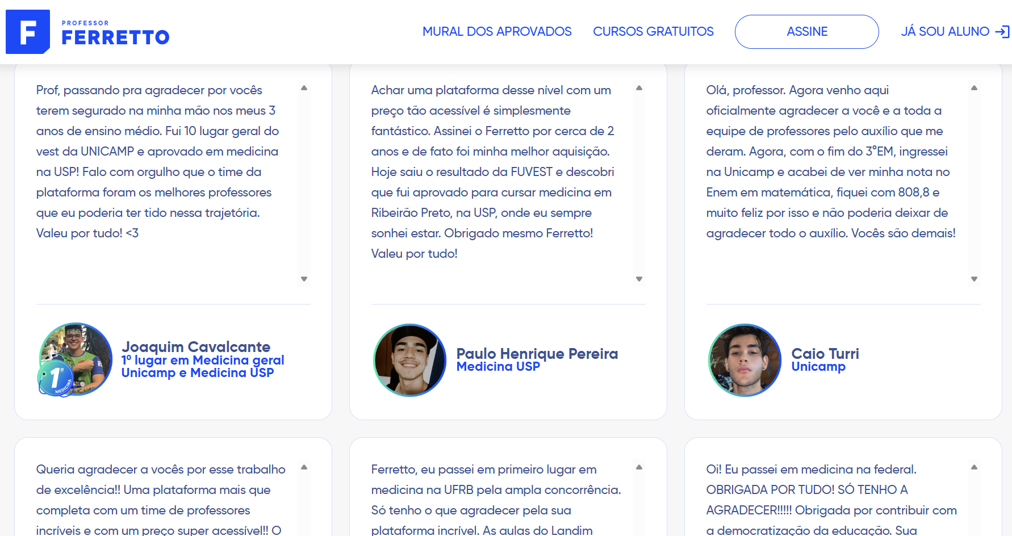Click testimonial text starting 'Achar uma plataforma'
The image size is (1012, 536).
tap(493, 172)
